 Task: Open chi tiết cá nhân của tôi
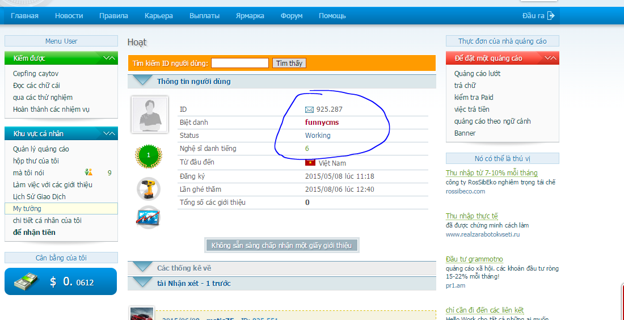tap(47, 220)
